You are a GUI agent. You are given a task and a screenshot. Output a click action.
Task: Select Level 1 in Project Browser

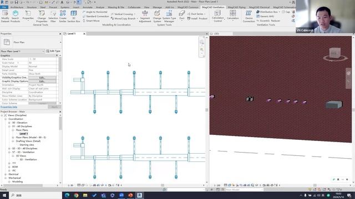click(23, 134)
